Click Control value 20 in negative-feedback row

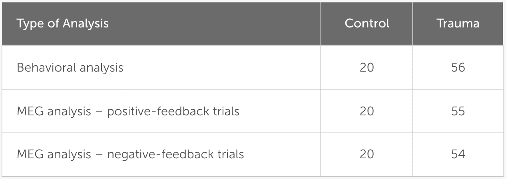367,154
